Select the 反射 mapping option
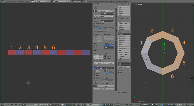The height and width of the screenshot is (106, 194). coord(109,48)
